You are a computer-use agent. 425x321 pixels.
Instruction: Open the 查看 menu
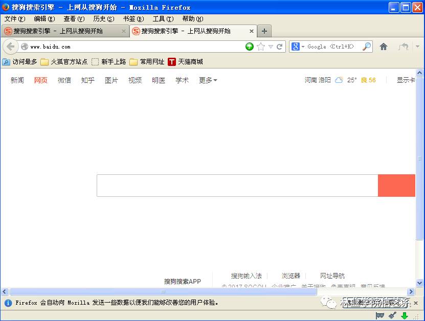click(74, 19)
